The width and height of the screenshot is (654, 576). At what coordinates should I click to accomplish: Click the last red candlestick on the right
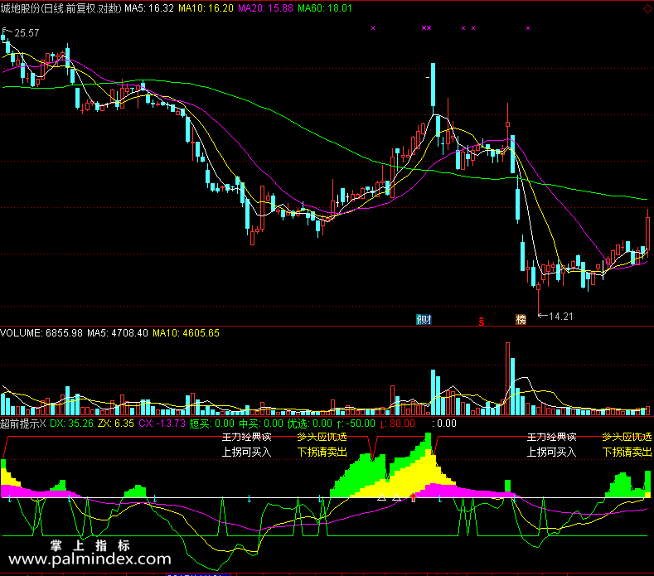(x=647, y=233)
